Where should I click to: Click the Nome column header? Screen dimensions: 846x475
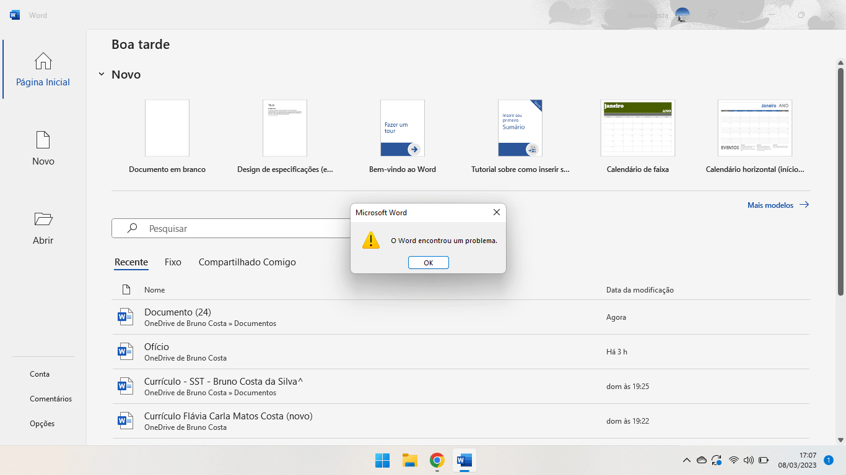click(154, 289)
